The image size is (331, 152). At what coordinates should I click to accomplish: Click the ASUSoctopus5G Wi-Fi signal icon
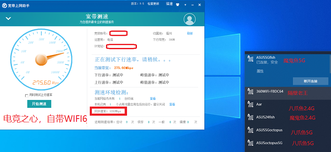tap(250, 143)
